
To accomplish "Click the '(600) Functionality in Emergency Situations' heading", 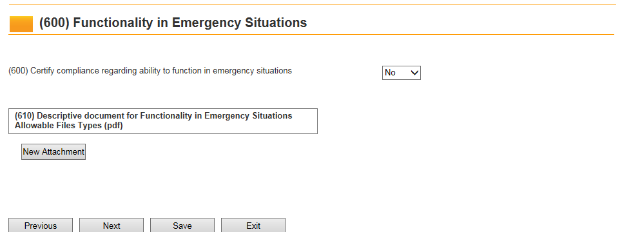I will pos(173,23).
